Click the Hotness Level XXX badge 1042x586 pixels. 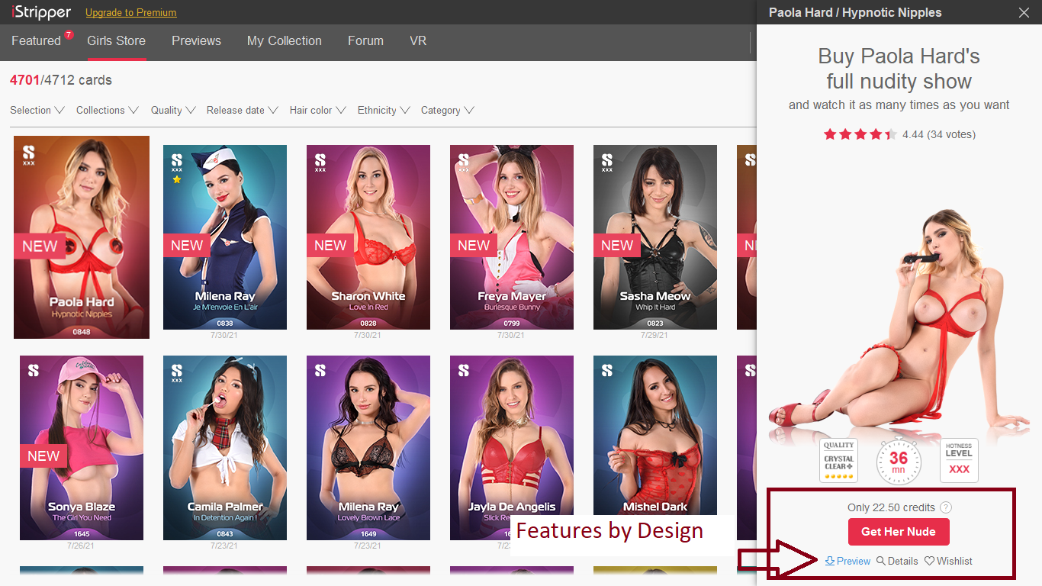click(x=959, y=460)
